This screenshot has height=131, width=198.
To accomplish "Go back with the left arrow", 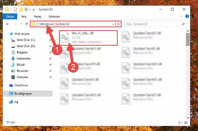I will (x=8, y=24).
